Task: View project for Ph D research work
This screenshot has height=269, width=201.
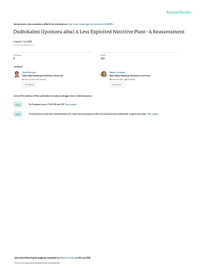Action: pos(71,104)
